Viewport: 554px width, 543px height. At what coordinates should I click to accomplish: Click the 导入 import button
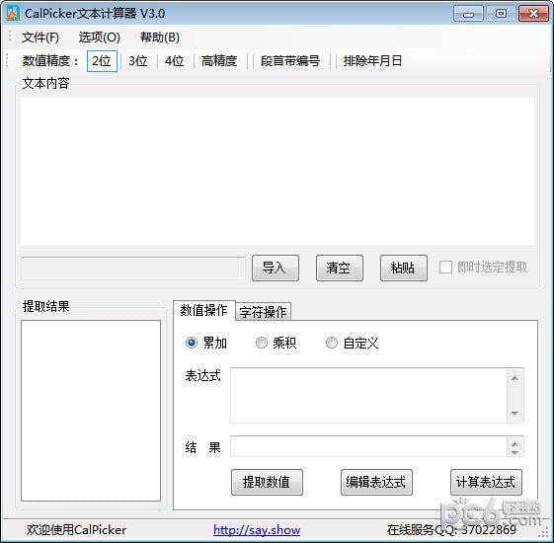276,269
